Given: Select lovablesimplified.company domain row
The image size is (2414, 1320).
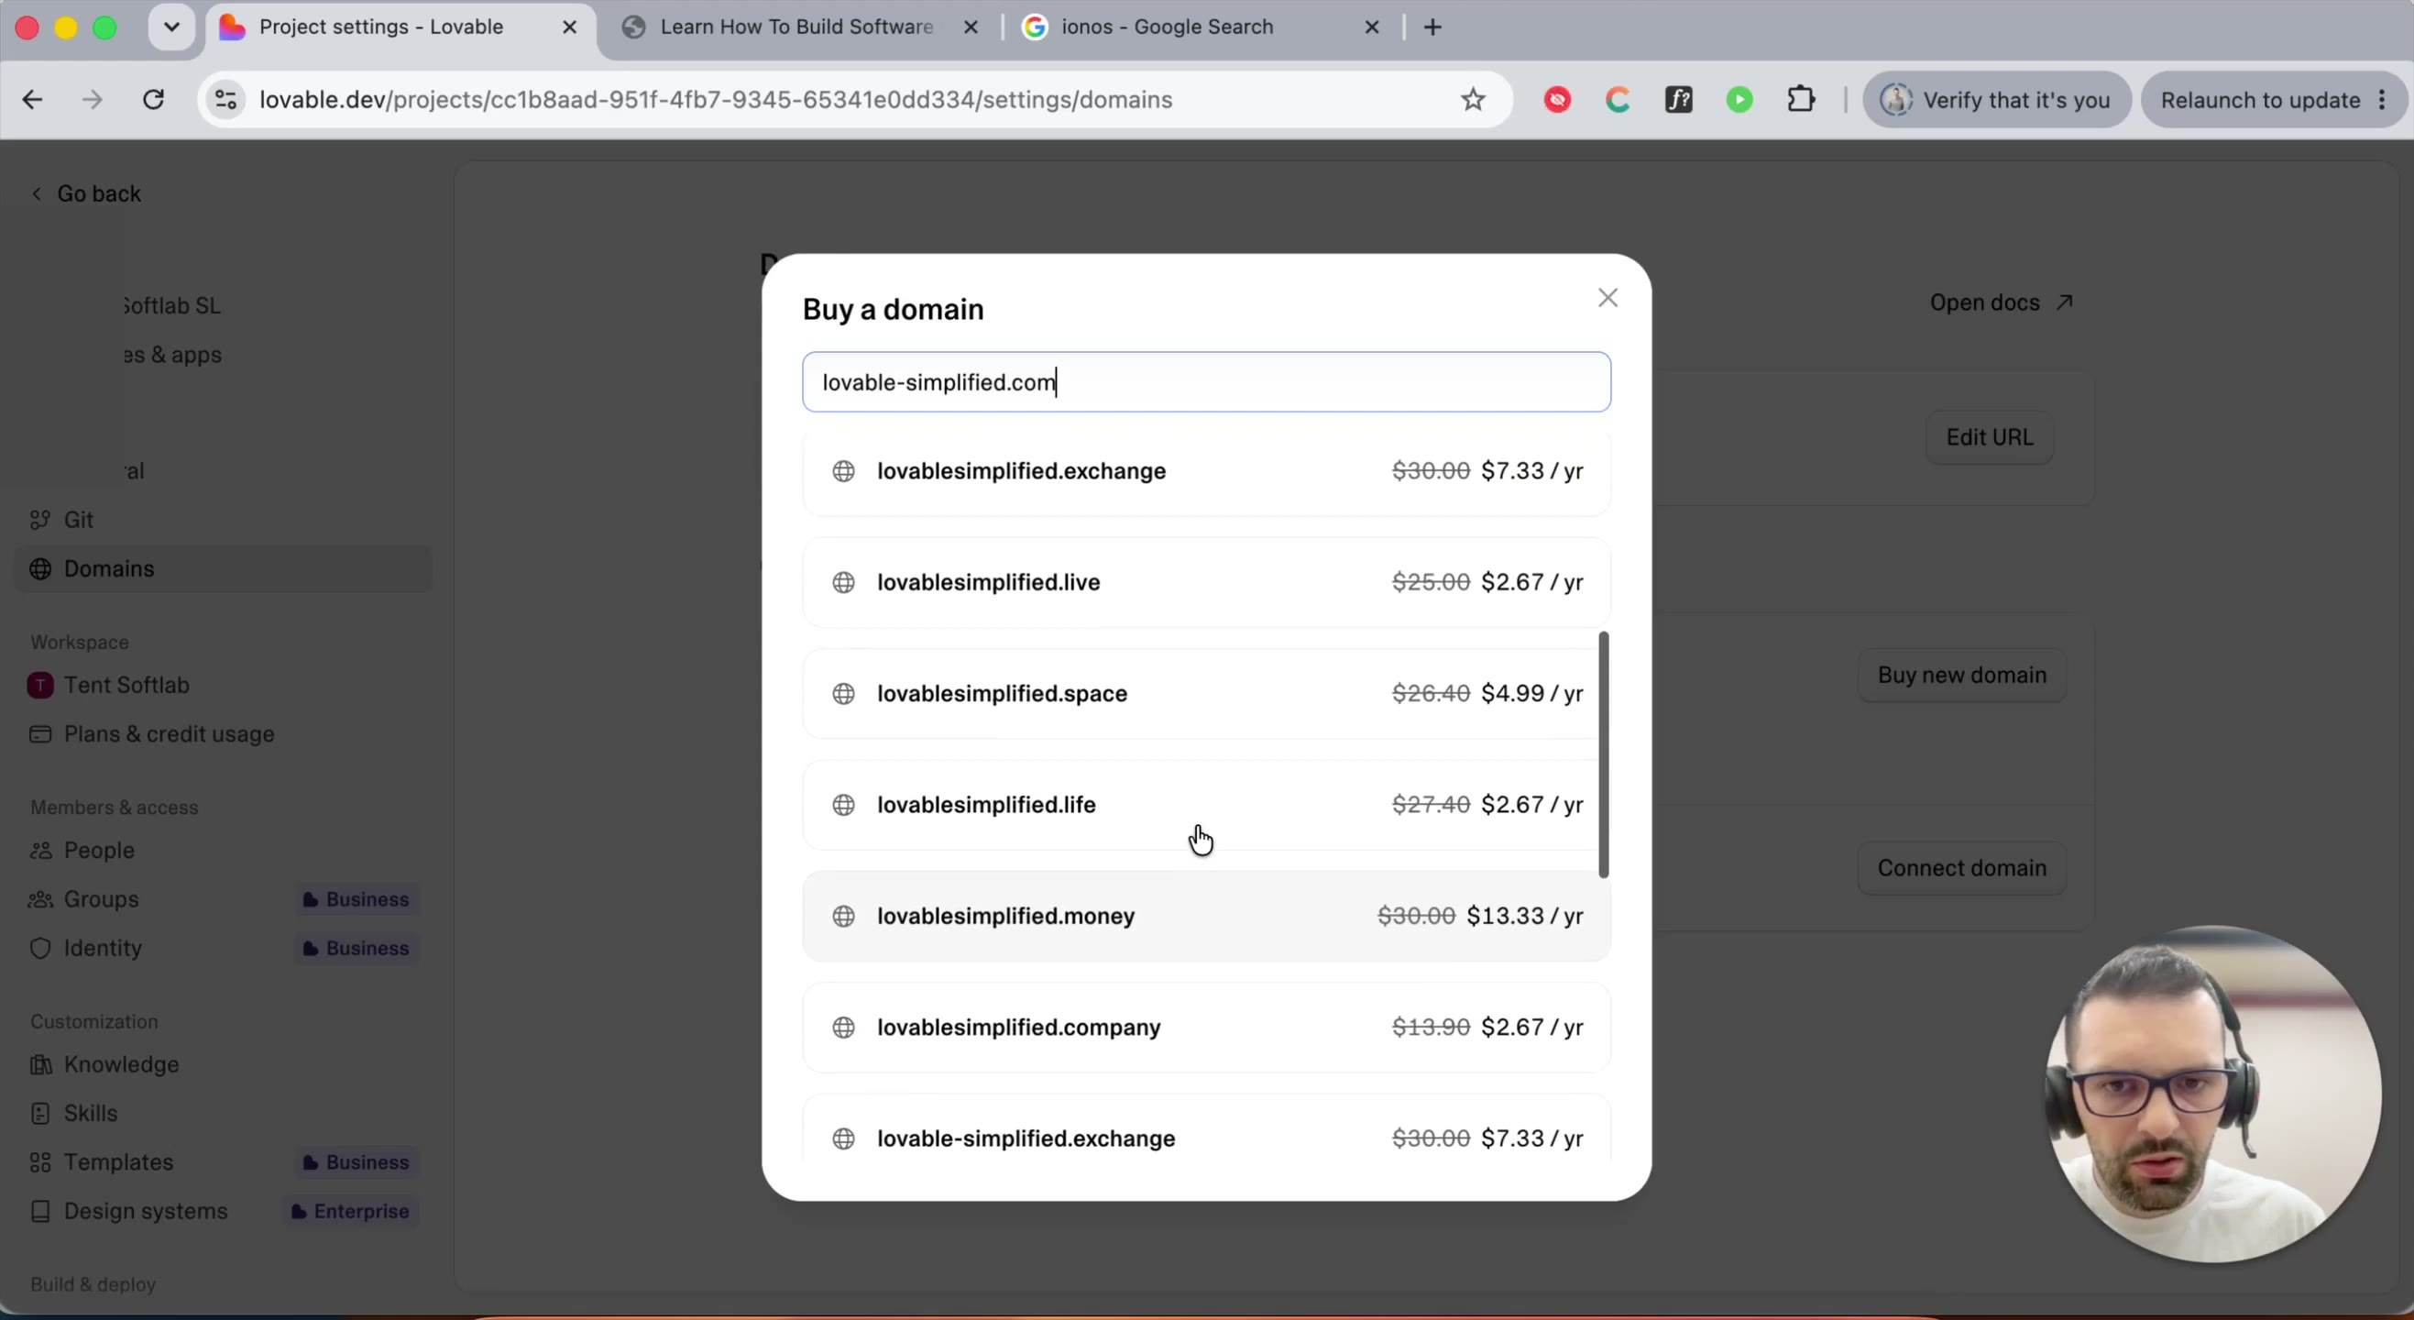Looking at the screenshot, I should click(1206, 1028).
